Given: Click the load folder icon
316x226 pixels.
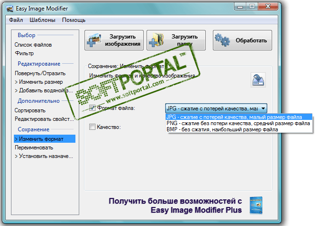Looking at the screenshot, I should pyautogui.click(x=156, y=40).
